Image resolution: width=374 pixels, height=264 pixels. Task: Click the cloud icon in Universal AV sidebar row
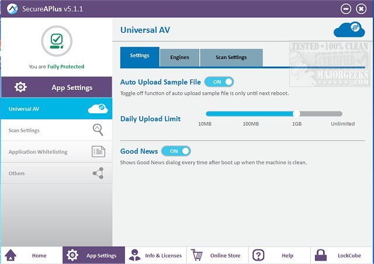point(98,109)
